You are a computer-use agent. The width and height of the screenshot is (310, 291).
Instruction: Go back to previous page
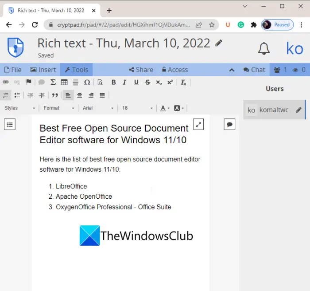[x=9, y=25]
